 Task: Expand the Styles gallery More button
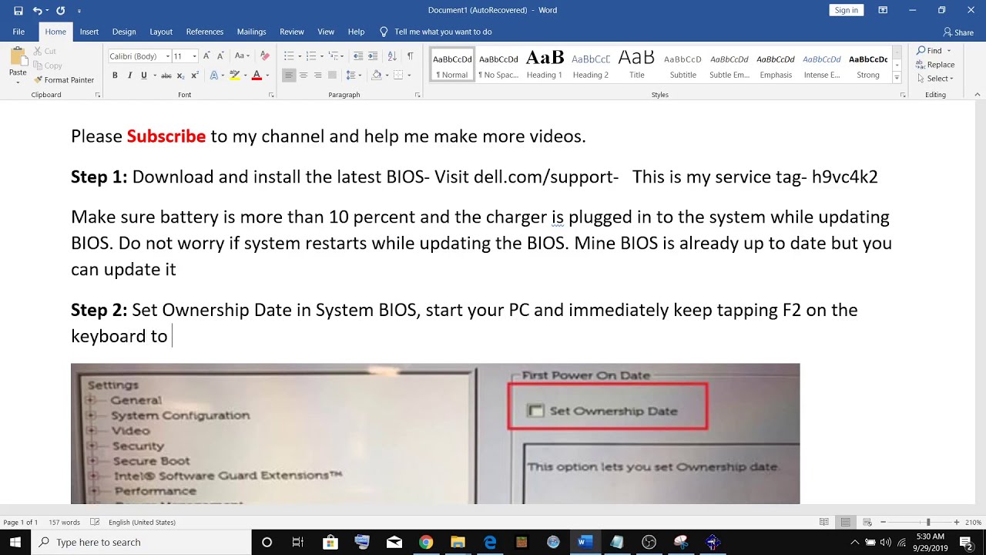(x=897, y=79)
